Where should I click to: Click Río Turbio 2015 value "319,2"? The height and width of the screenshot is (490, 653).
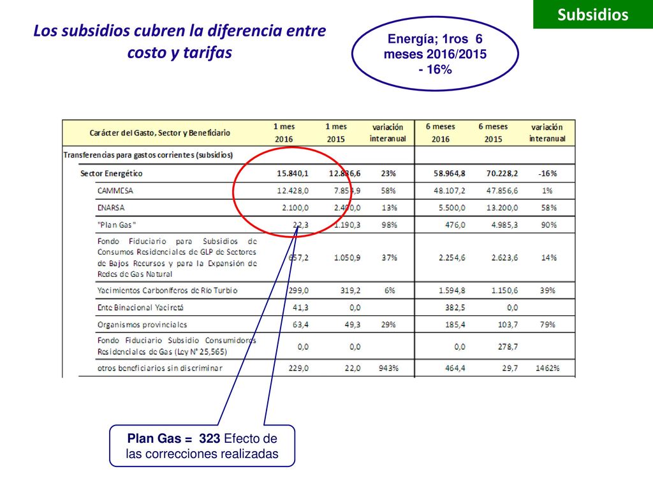(x=350, y=290)
